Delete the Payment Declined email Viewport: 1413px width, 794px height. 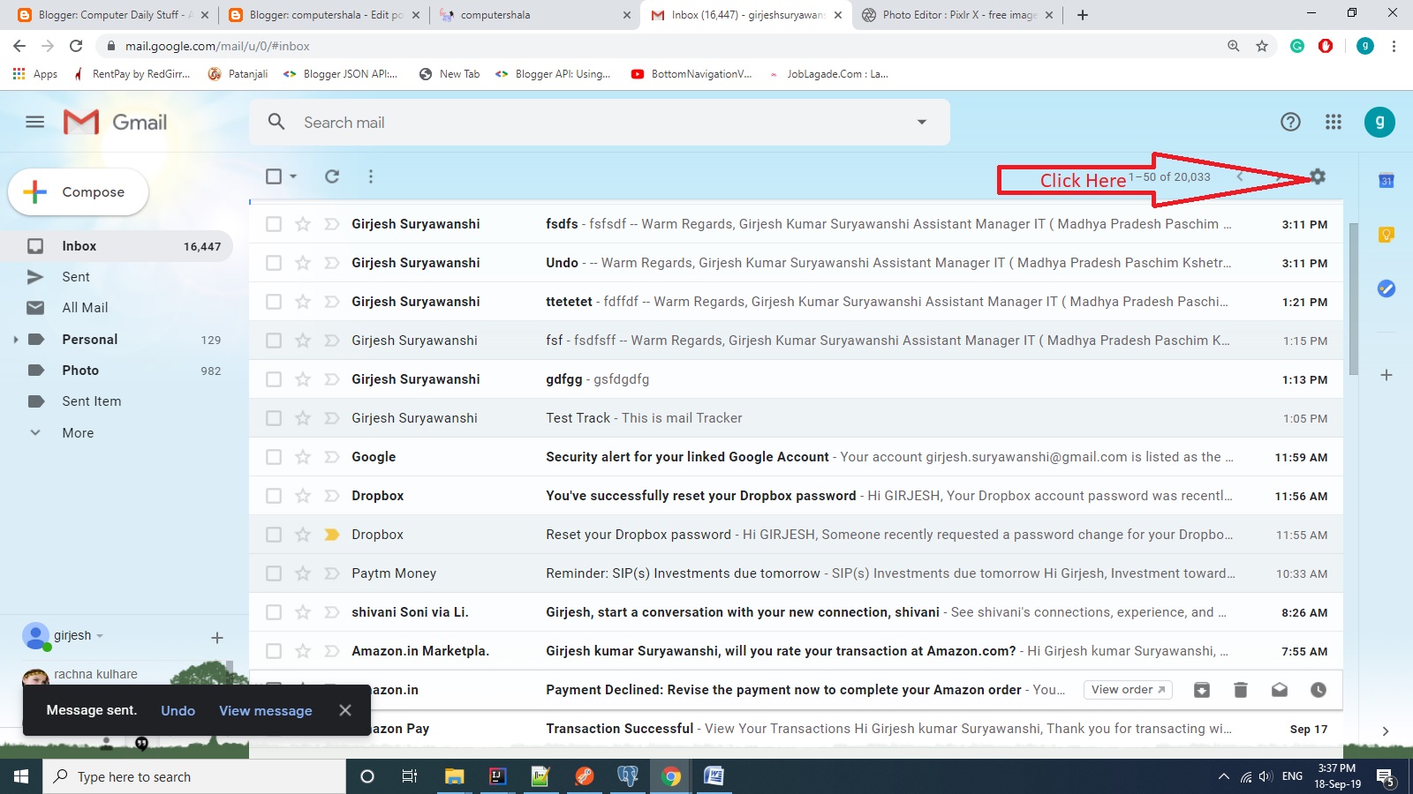click(x=1241, y=690)
